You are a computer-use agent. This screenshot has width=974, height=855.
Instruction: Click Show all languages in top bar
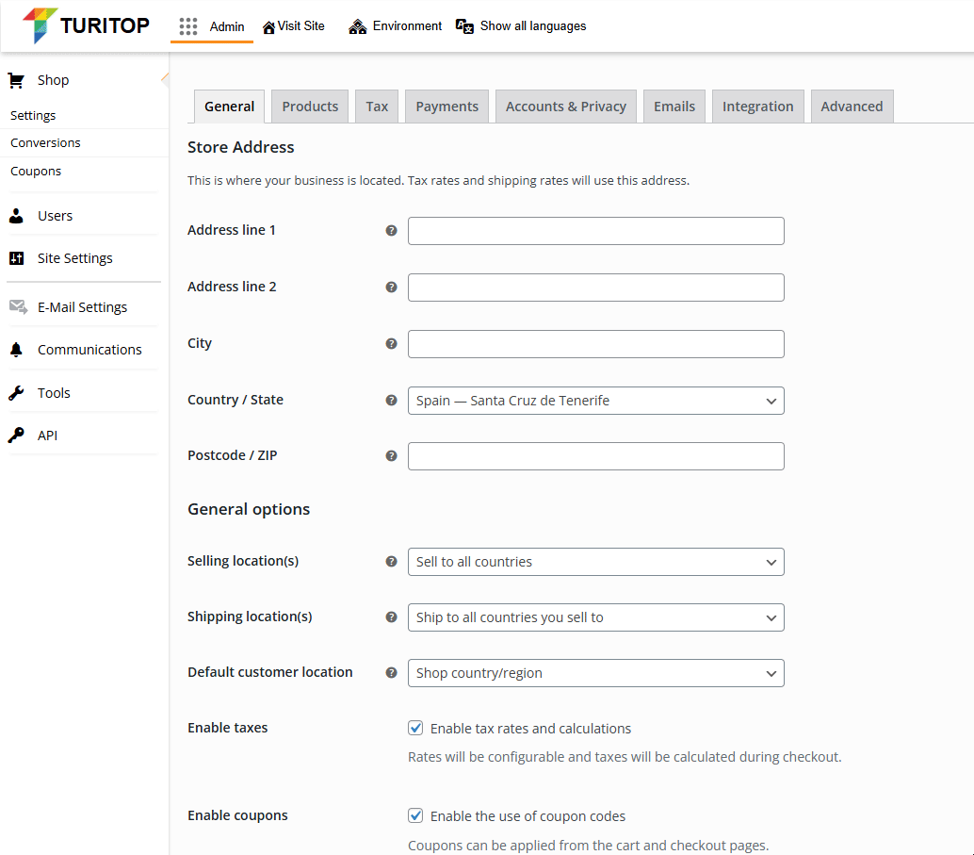[521, 26]
